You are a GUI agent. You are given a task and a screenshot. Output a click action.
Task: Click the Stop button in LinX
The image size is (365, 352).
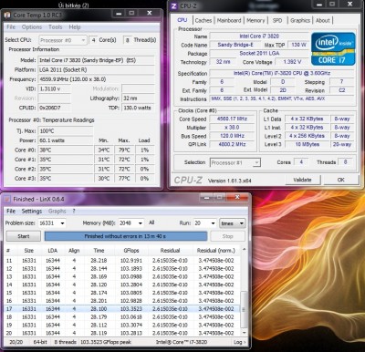click(x=227, y=236)
